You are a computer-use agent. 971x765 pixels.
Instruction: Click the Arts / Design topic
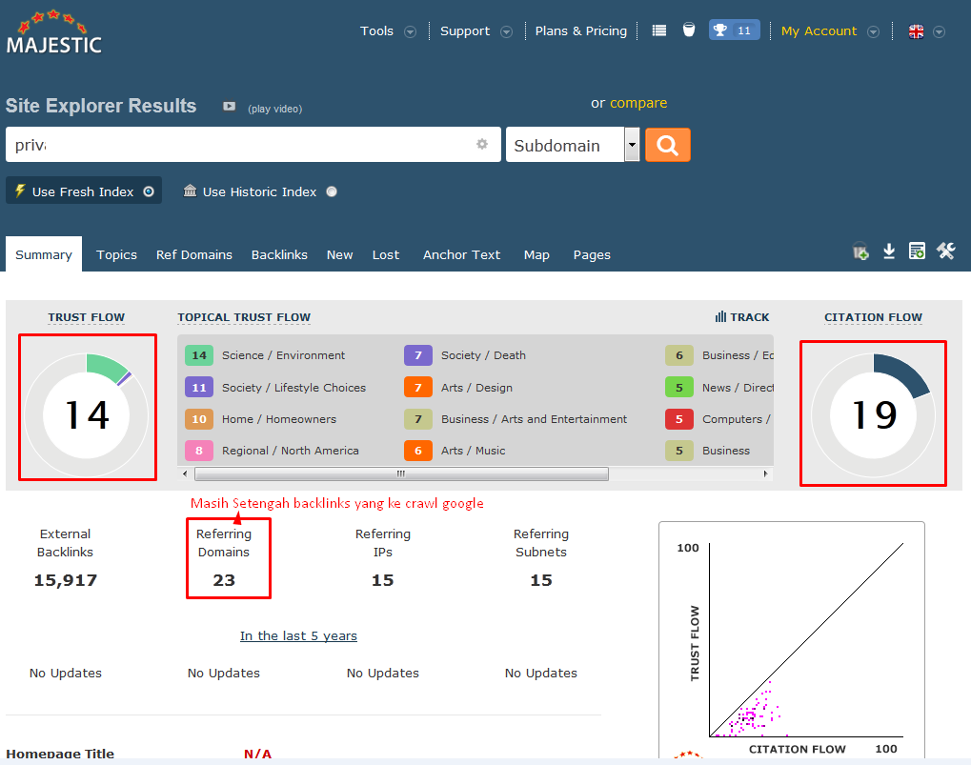point(476,388)
